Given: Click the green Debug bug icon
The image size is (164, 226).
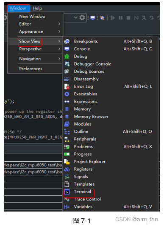Looking at the screenshot, I should tap(67, 57).
